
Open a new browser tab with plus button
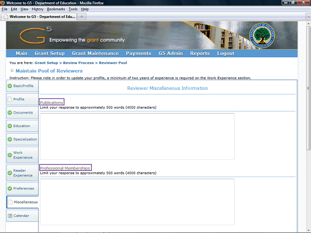coord(82,17)
